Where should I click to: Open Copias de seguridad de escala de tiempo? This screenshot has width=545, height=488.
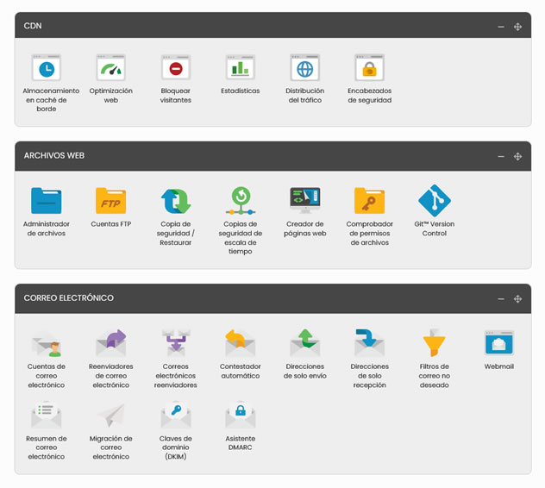click(x=241, y=201)
